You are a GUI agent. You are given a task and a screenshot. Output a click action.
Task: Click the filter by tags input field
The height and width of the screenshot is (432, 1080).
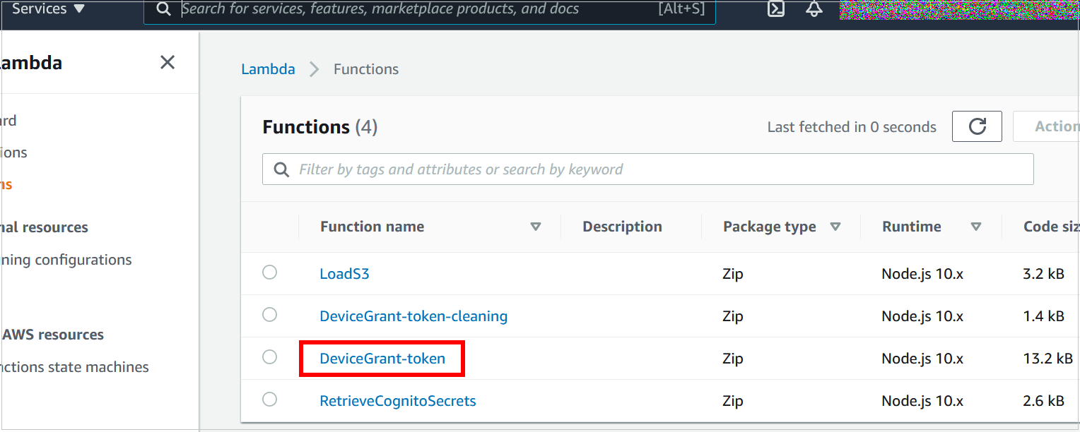point(495,169)
